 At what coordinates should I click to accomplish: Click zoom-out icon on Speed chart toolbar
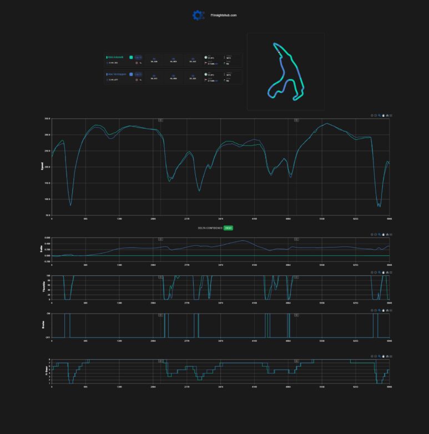tap(376, 115)
